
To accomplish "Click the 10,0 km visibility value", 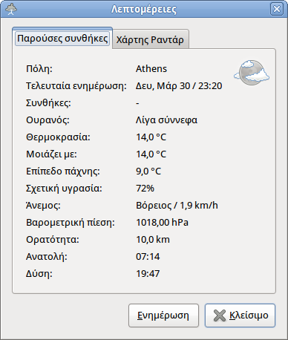I will click(153, 240).
